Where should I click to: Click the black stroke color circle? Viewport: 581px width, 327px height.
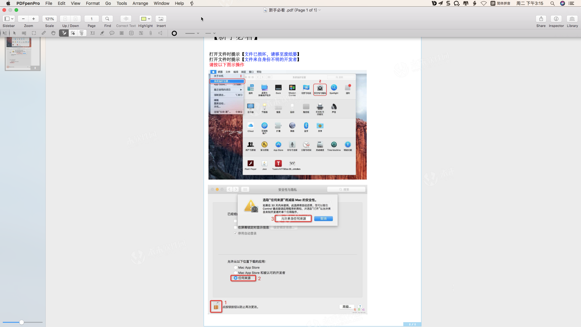tap(174, 33)
